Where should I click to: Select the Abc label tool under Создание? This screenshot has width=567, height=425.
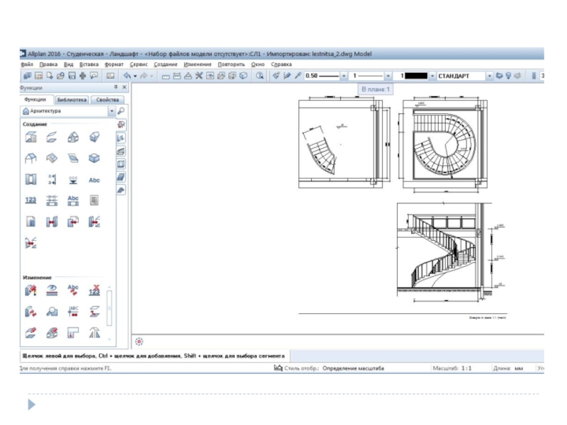click(x=94, y=180)
